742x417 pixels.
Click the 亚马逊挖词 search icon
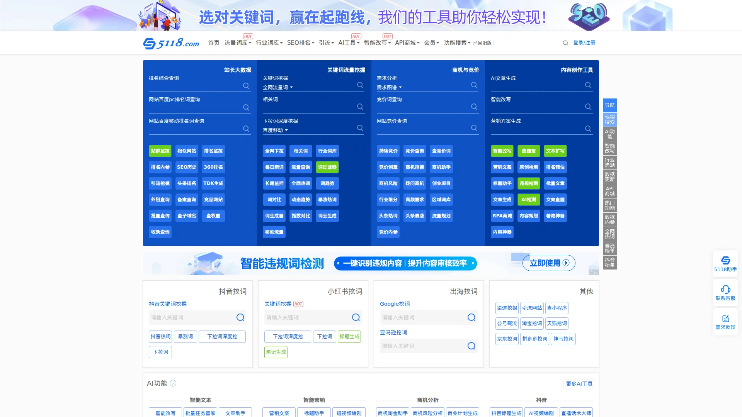[471, 346]
